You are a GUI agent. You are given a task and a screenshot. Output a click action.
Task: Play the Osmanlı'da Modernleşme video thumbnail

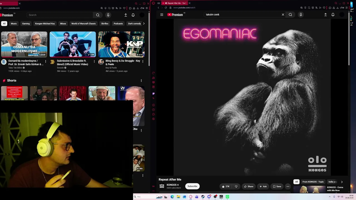24,44
